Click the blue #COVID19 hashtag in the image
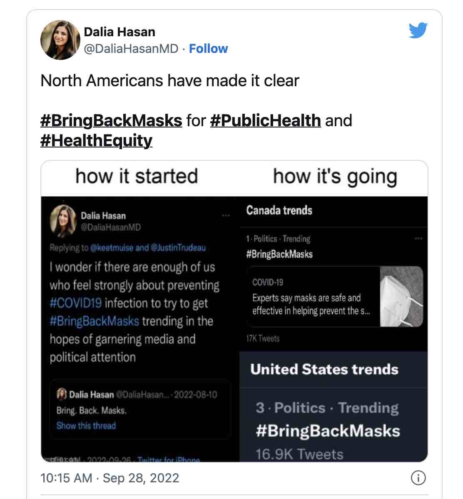 point(75,303)
